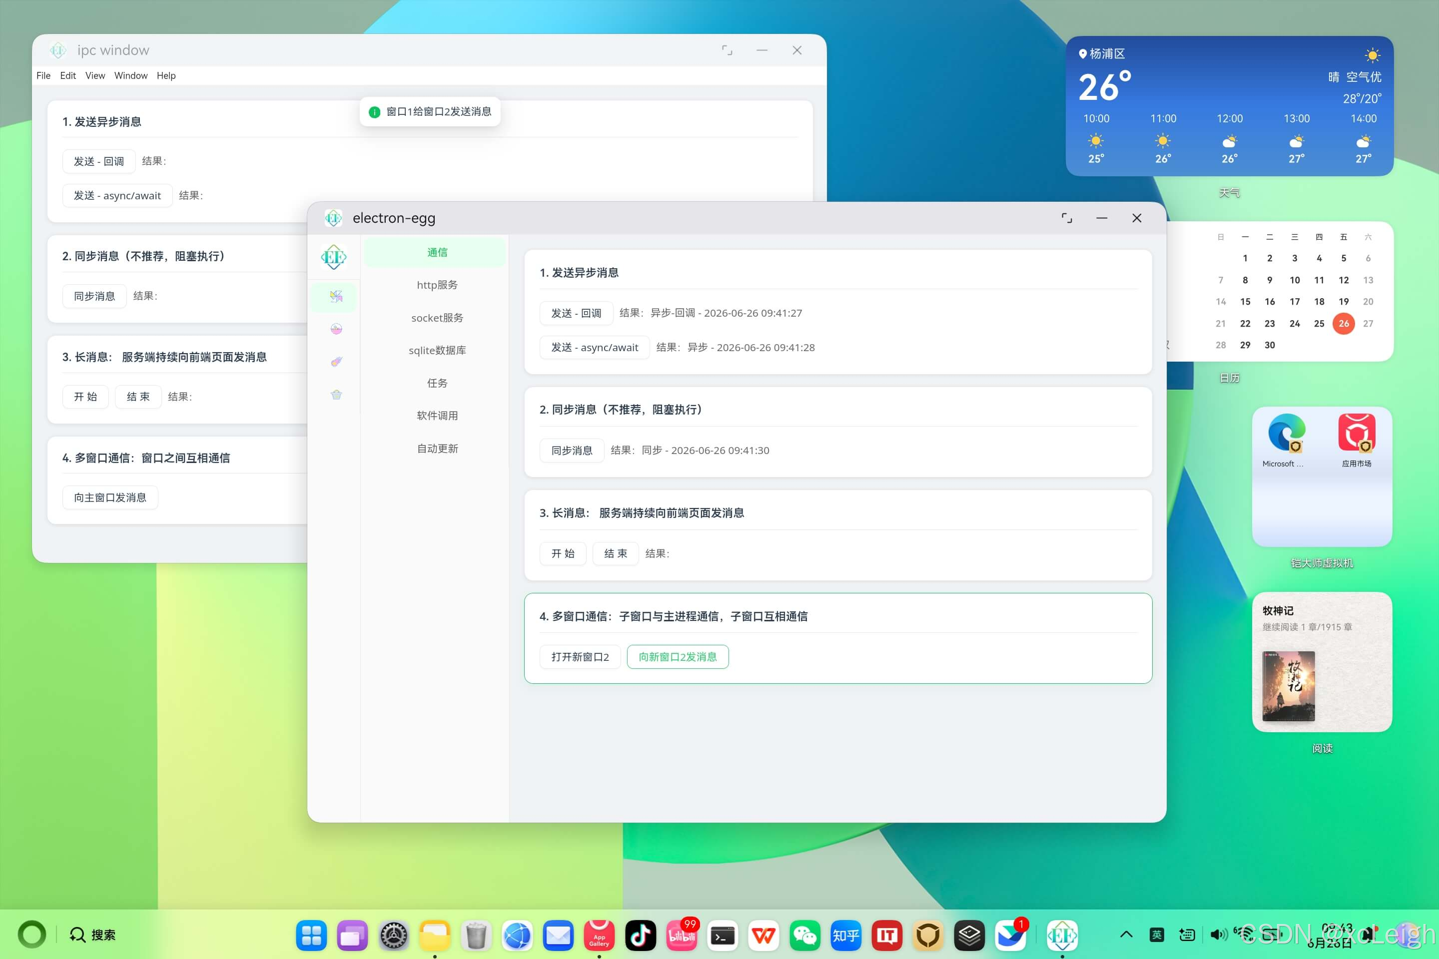Open the pink bowl icon sidebar section
The width and height of the screenshot is (1439, 959).
point(336,329)
